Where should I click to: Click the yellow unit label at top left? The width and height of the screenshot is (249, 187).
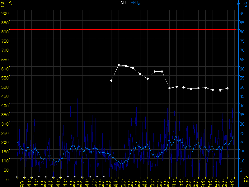point(3,4)
